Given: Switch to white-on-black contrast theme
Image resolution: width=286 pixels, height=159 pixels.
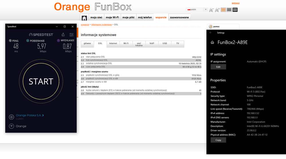Looking at the screenshot, I should (235, 10).
